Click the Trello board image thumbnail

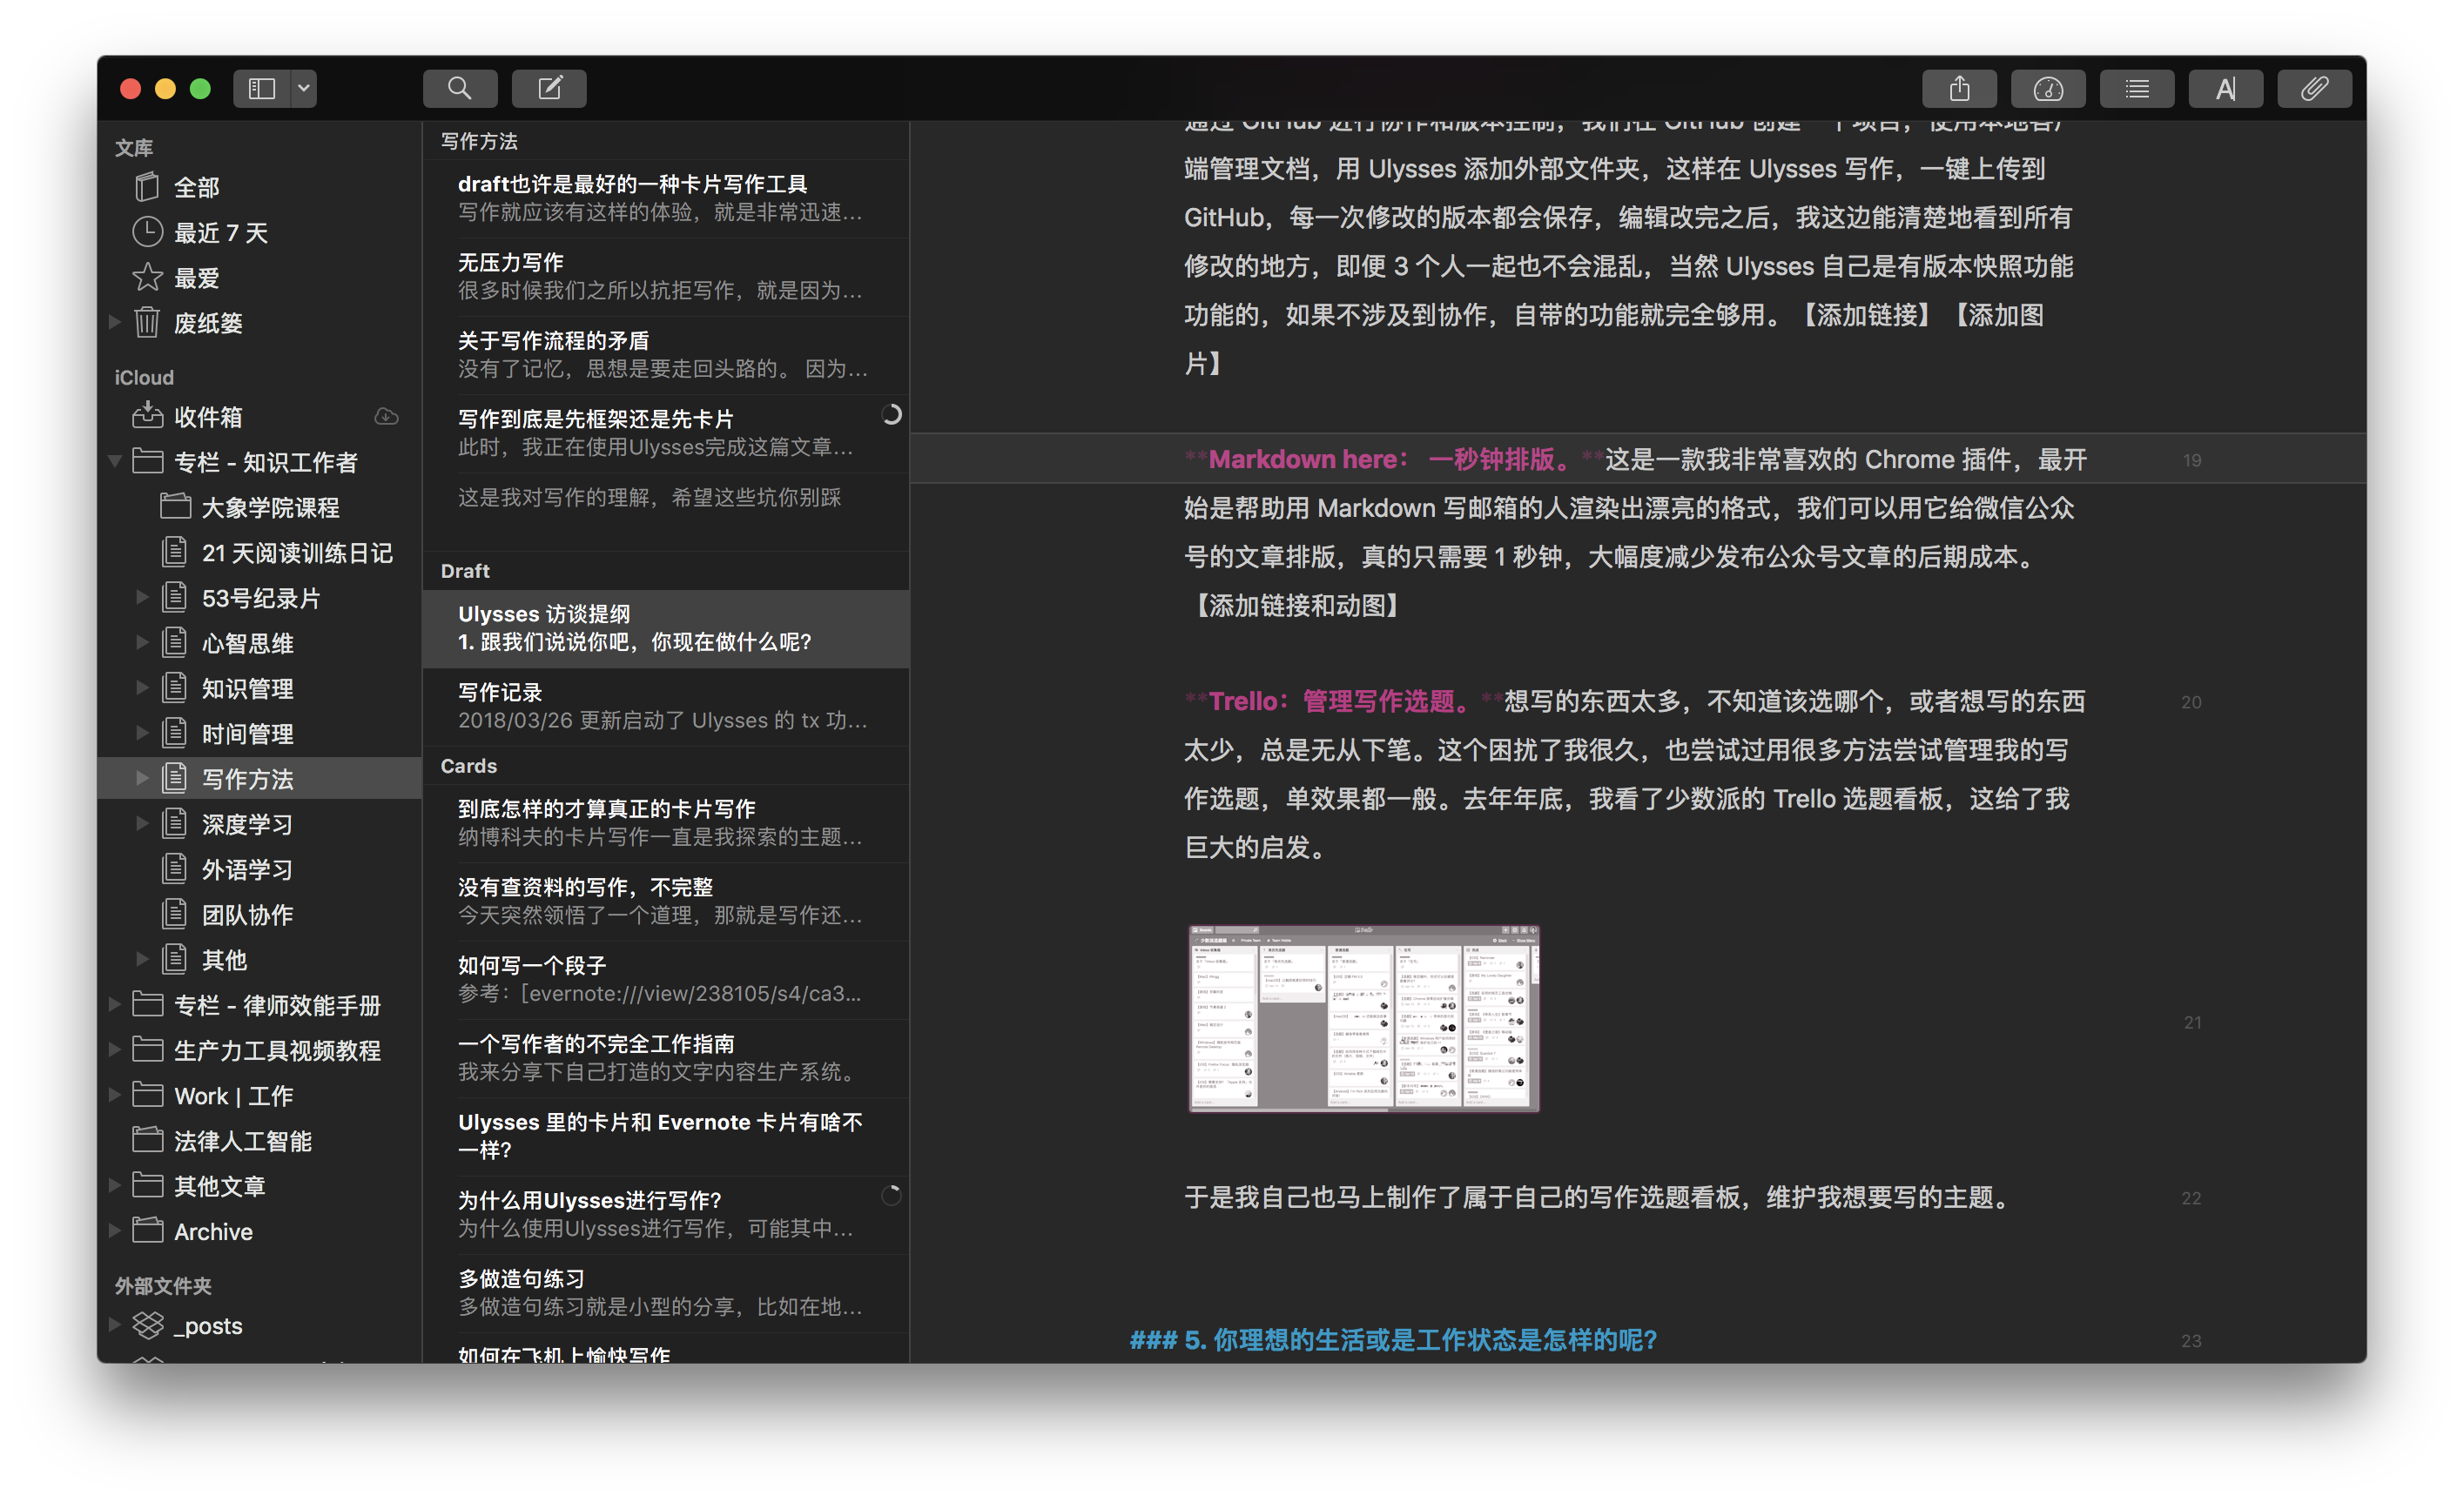(1364, 1018)
